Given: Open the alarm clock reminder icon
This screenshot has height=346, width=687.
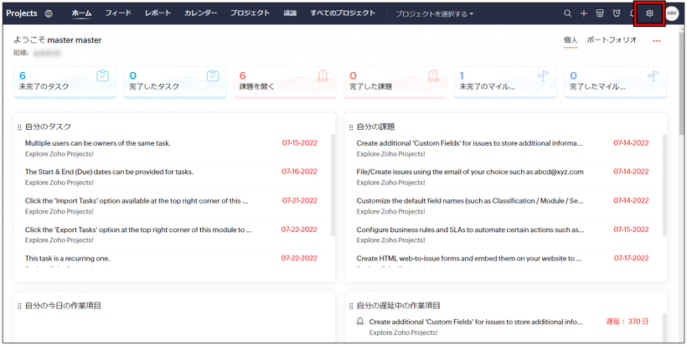Looking at the screenshot, I should pyautogui.click(x=617, y=13).
